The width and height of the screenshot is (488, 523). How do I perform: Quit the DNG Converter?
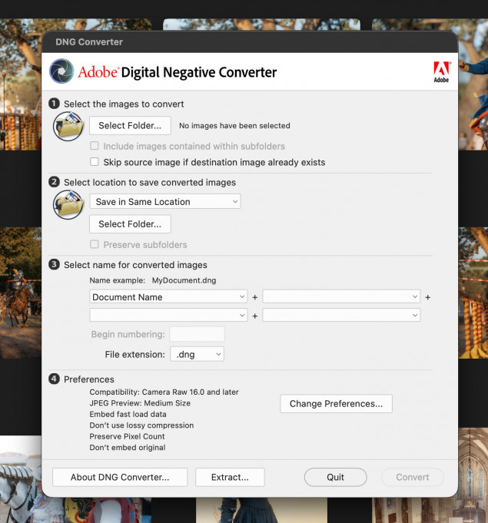(x=336, y=477)
